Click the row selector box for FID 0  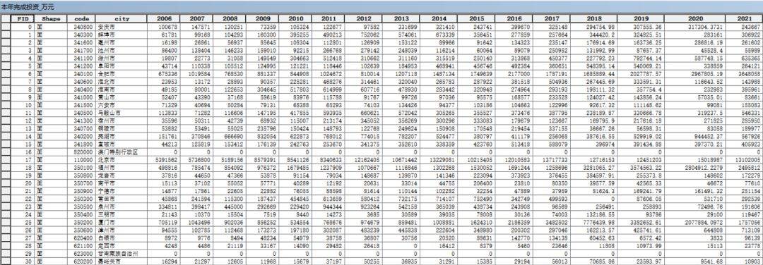click(x=6, y=27)
